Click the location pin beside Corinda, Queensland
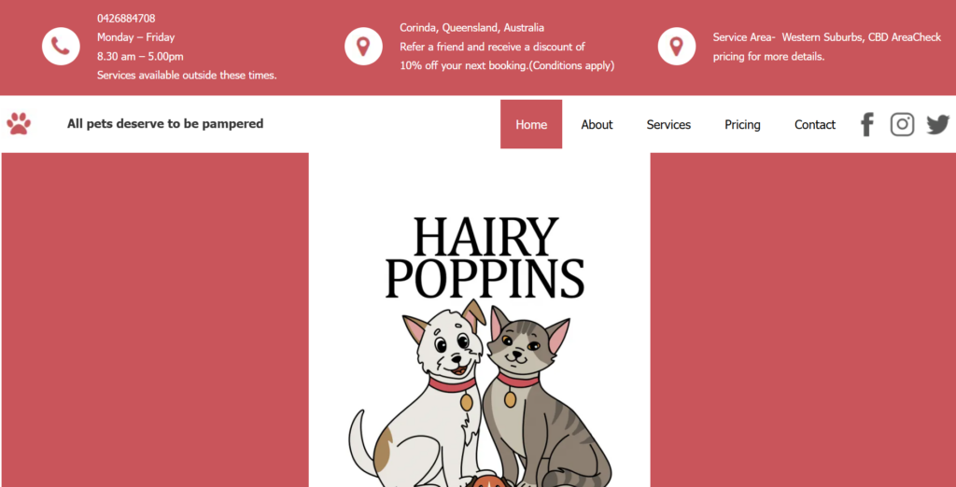 pyautogui.click(x=363, y=47)
